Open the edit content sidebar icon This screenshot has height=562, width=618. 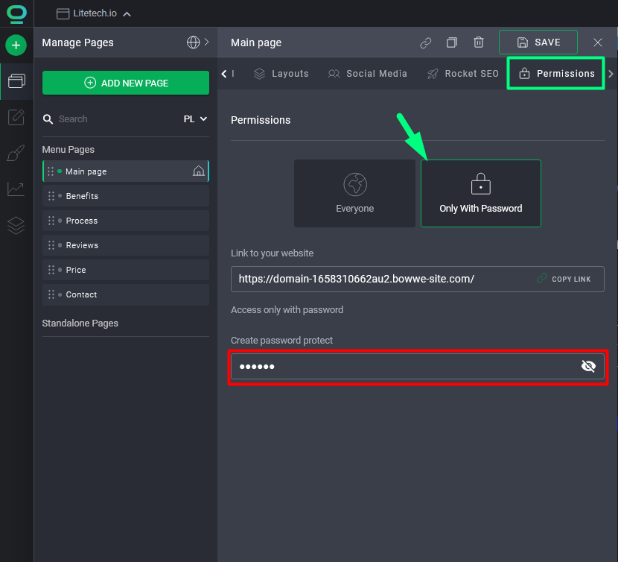[16, 117]
